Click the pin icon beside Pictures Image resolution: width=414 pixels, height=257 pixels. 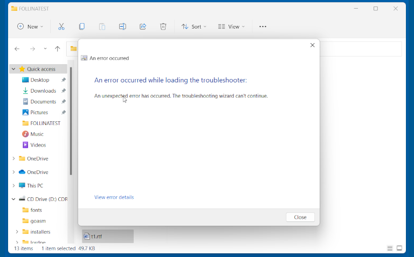(x=64, y=112)
